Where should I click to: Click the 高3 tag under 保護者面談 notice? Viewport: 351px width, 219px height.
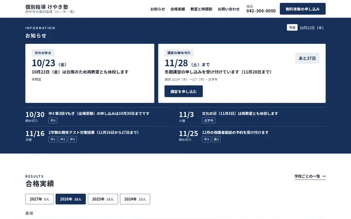216,139
